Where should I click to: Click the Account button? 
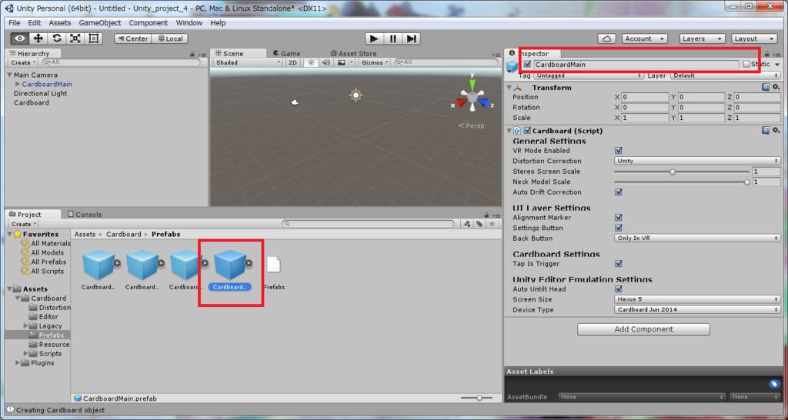[x=645, y=38]
